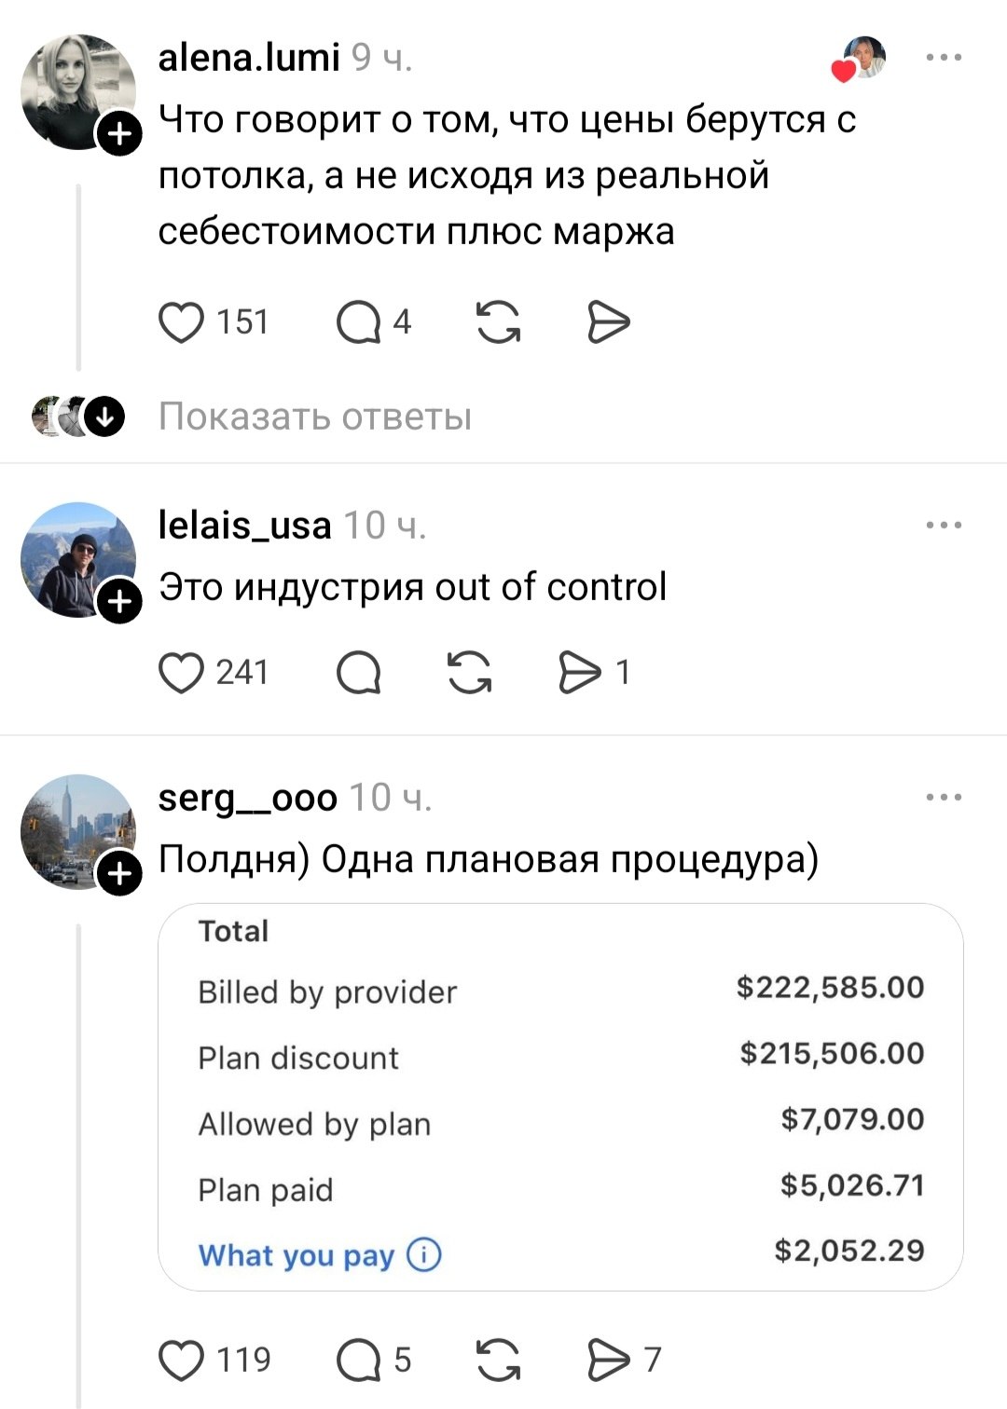Reply to lelais_usa's comment
Viewport: 1007px width, 1409px height.
point(358,673)
